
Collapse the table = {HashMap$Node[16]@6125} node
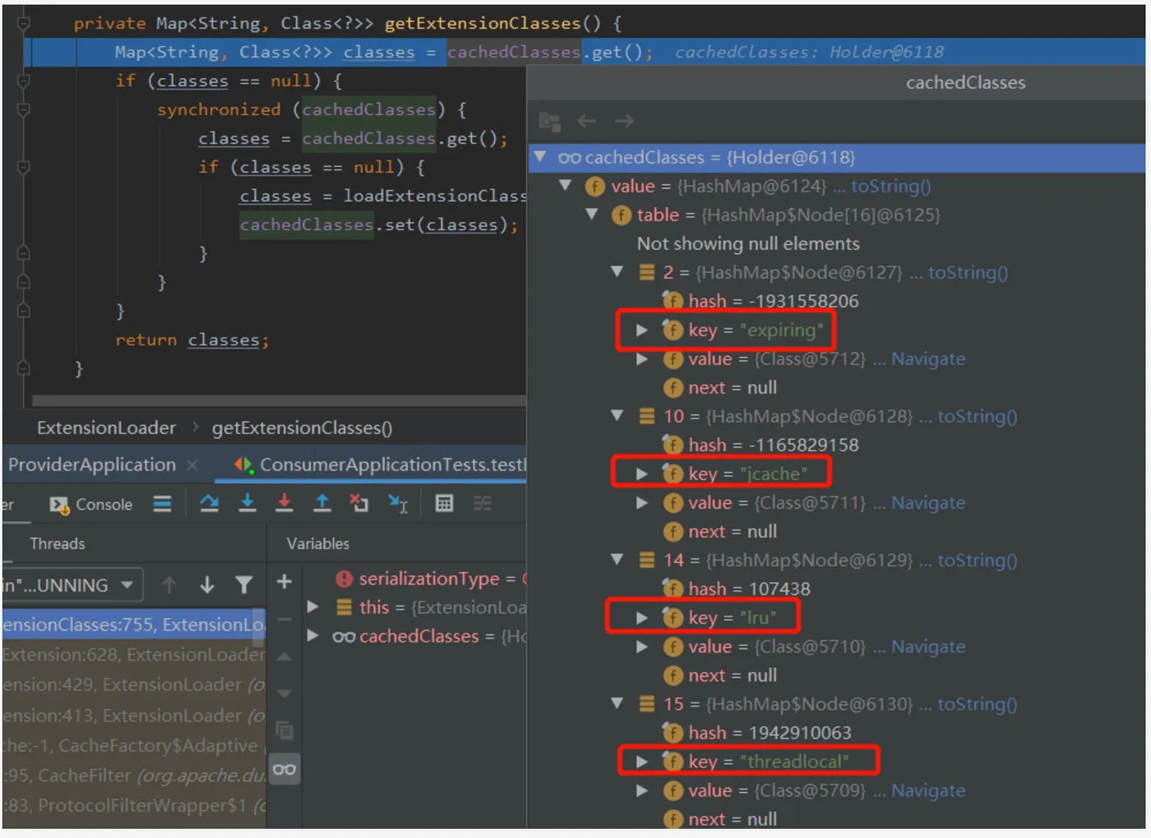coord(592,214)
